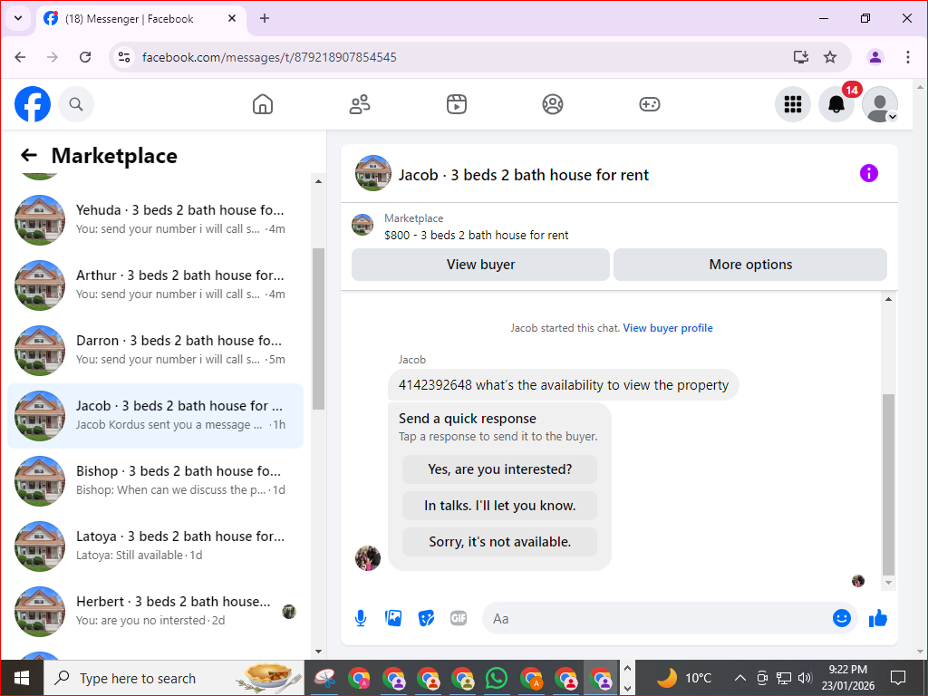Open the Friends icon in top navigation
The image size is (928, 696).
point(360,104)
